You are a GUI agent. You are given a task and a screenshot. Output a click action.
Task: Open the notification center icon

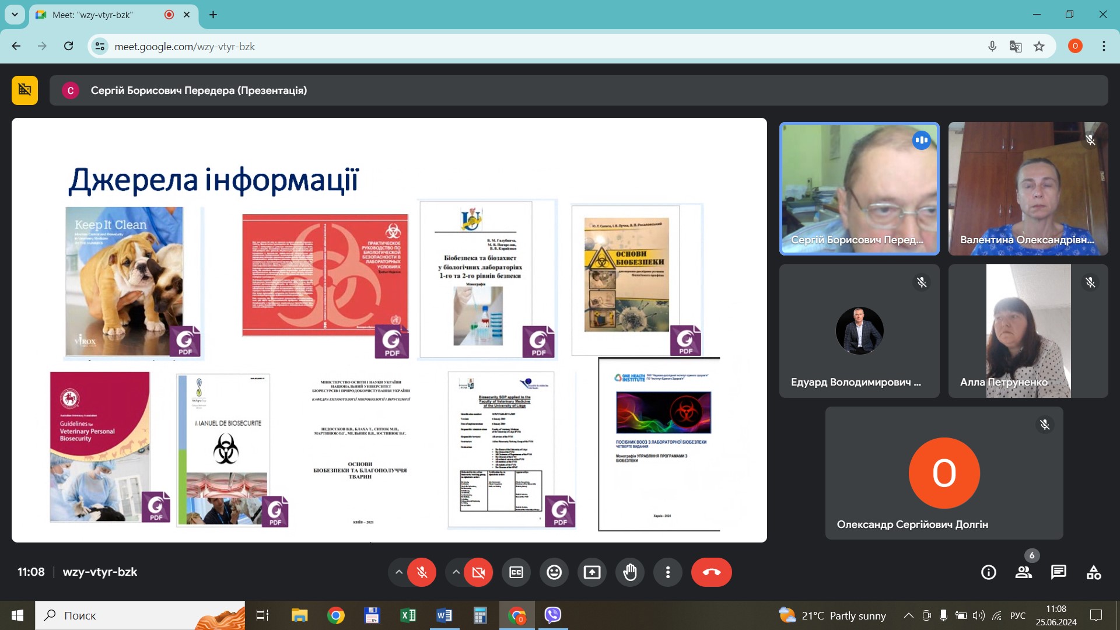click(x=1096, y=615)
